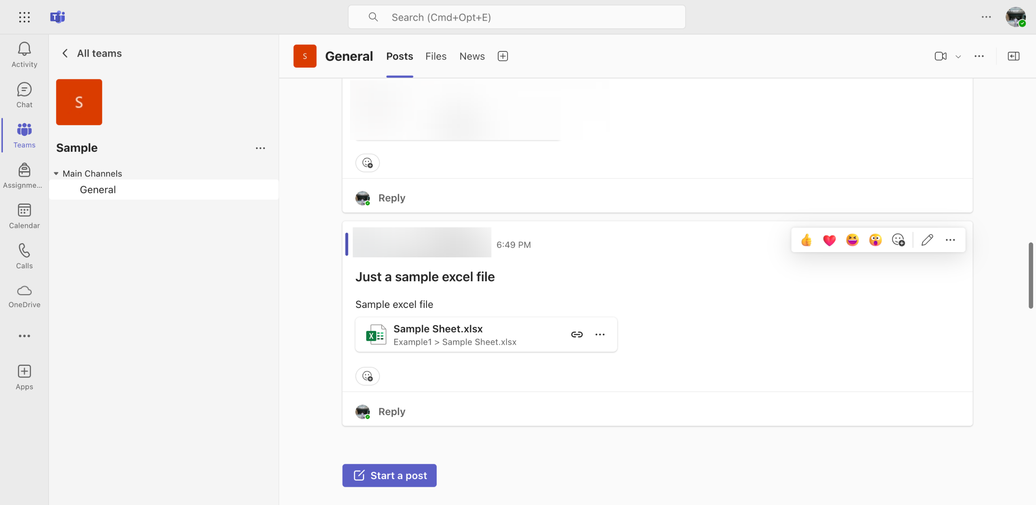The height and width of the screenshot is (505, 1036).
Task: Collapse Main Channels section
Action: [x=56, y=174]
